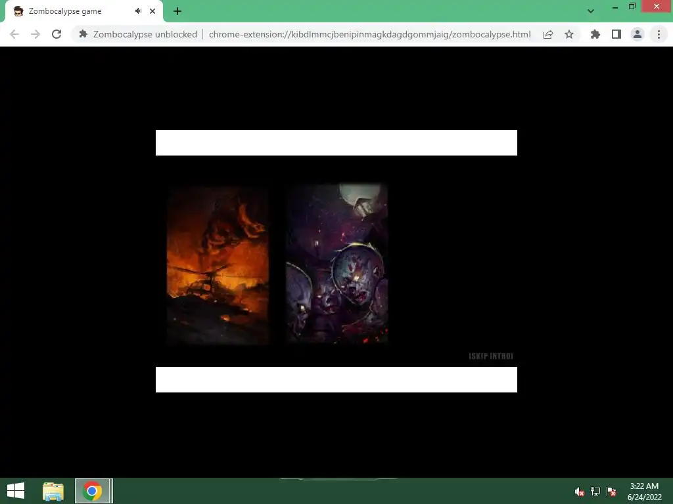Go forward to next page

[35, 34]
